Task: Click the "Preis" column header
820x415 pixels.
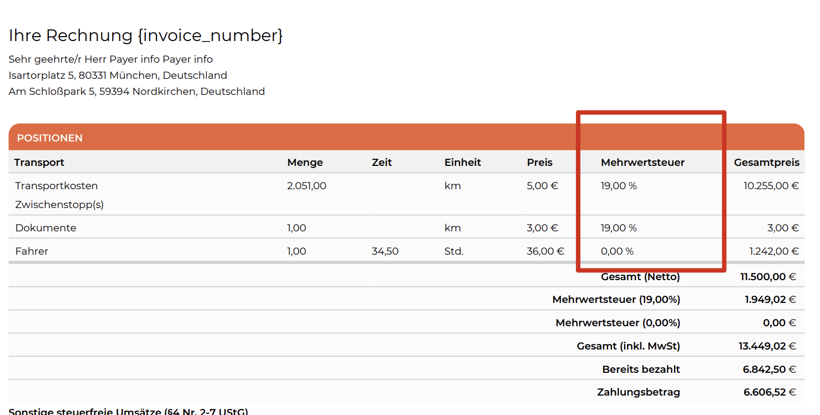Action: (540, 163)
